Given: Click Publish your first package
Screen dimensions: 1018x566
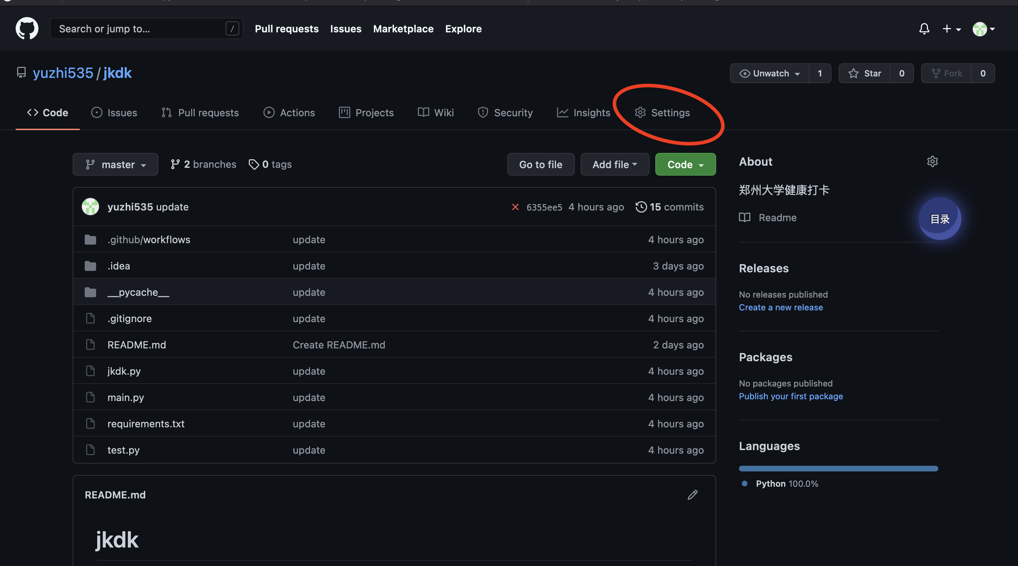Looking at the screenshot, I should (791, 396).
